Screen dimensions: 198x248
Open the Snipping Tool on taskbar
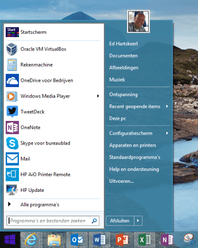(189, 239)
